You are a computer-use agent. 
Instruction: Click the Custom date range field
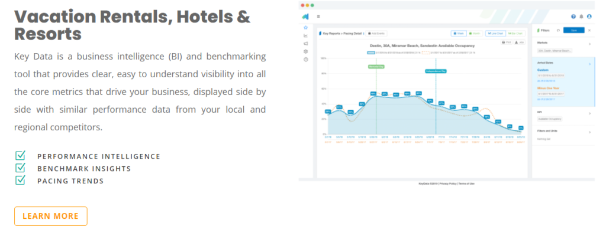tap(551, 75)
